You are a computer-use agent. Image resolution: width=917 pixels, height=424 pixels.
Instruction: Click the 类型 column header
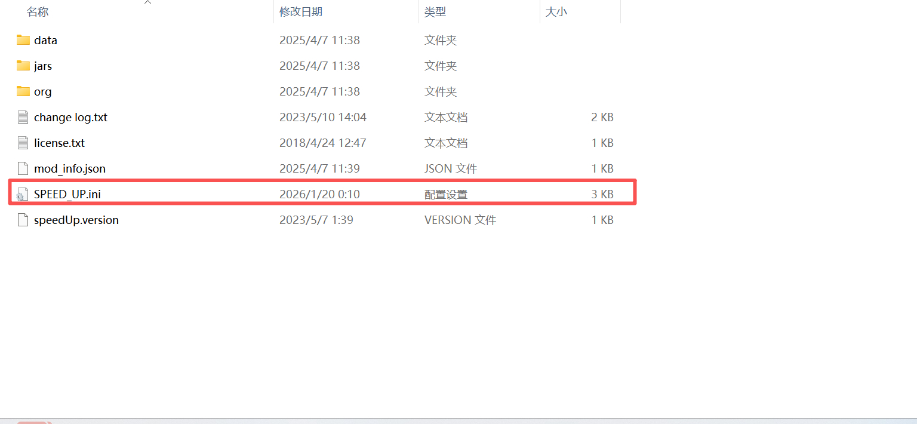coord(435,12)
